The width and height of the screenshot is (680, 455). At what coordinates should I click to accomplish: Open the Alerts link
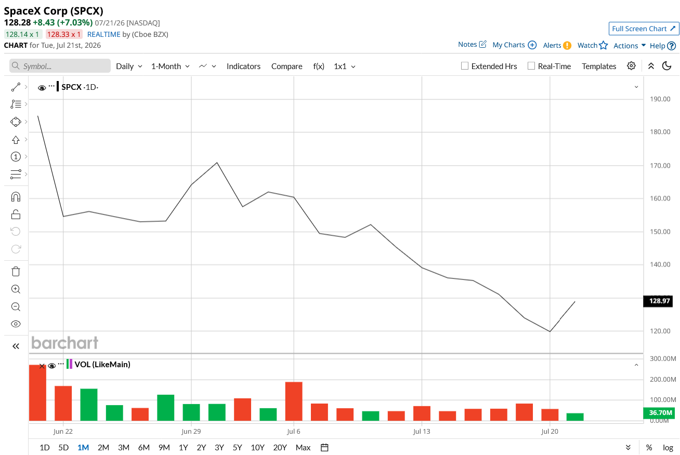coord(552,45)
